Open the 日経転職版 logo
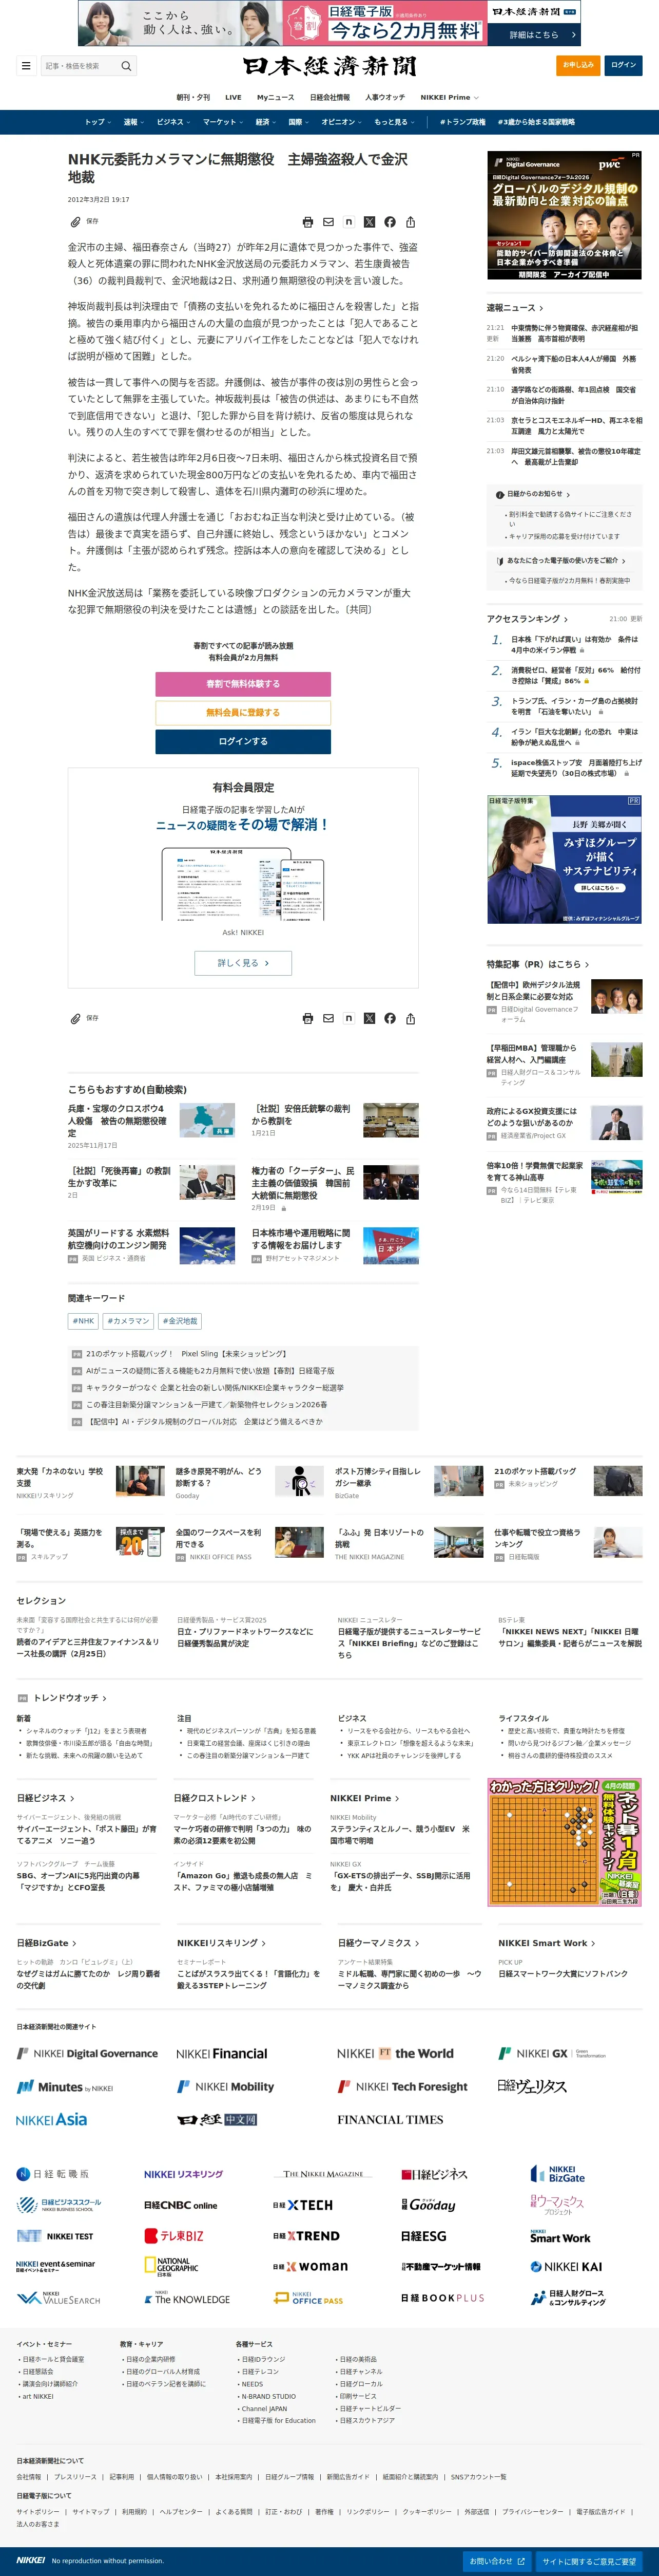Viewport: 659px width, 2576px height. pyautogui.click(x=53, y=2174)
